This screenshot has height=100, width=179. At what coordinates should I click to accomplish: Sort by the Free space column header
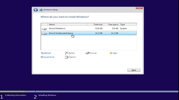111,24
